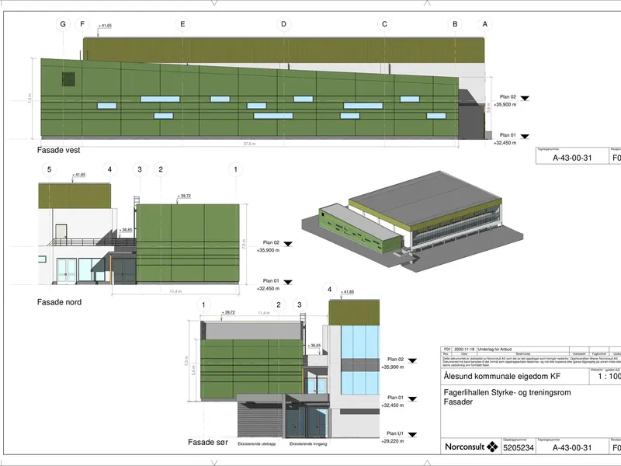Screen dimensions: 621x466
Task: Select the Fasade vest view title
Action: tap(59, 150)
